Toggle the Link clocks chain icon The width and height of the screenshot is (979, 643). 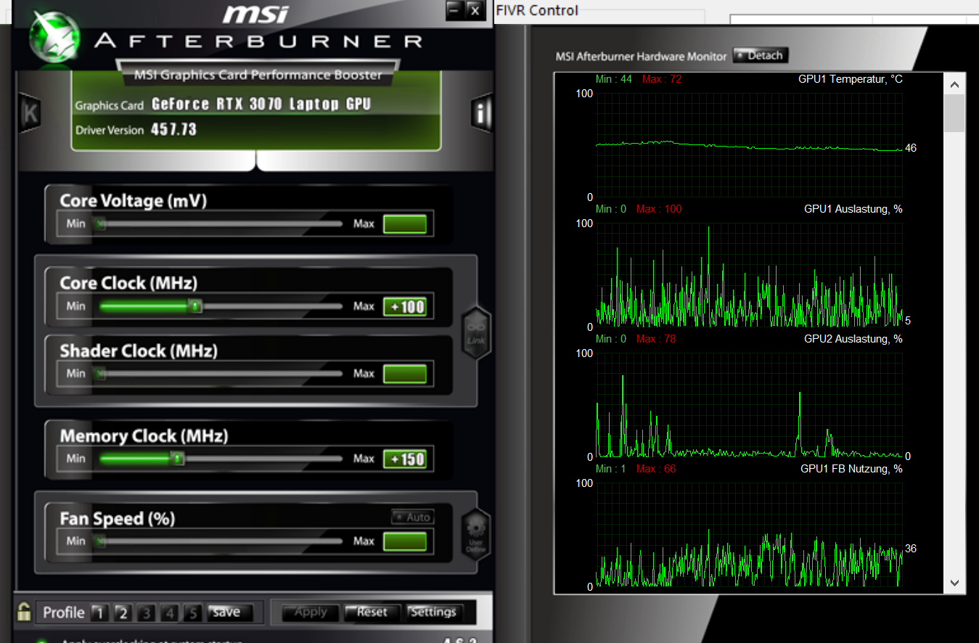pos(476,332)
